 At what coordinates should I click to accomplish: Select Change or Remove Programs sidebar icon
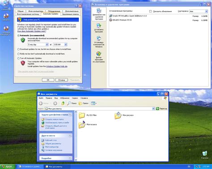point(99,14)
